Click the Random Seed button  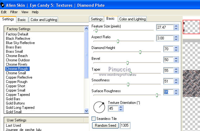coord(105,125)
